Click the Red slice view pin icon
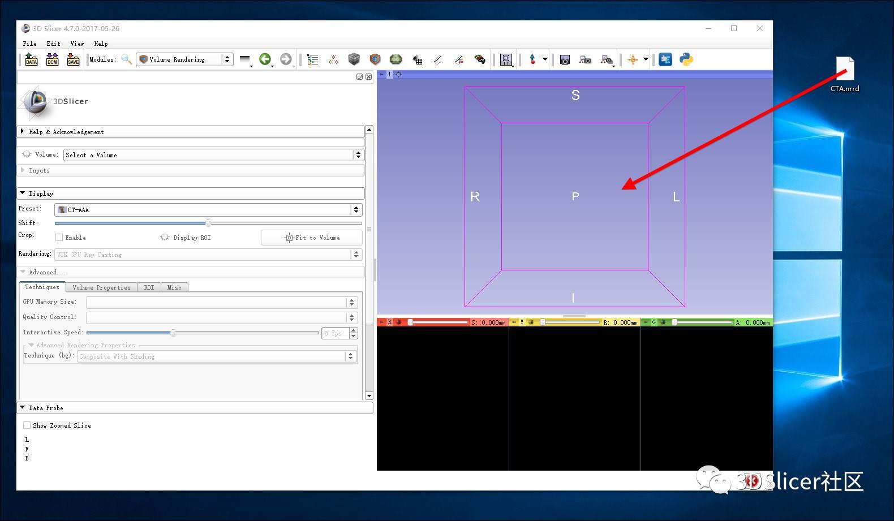This screenshot has height=521, width=894. tap(381, 322)
